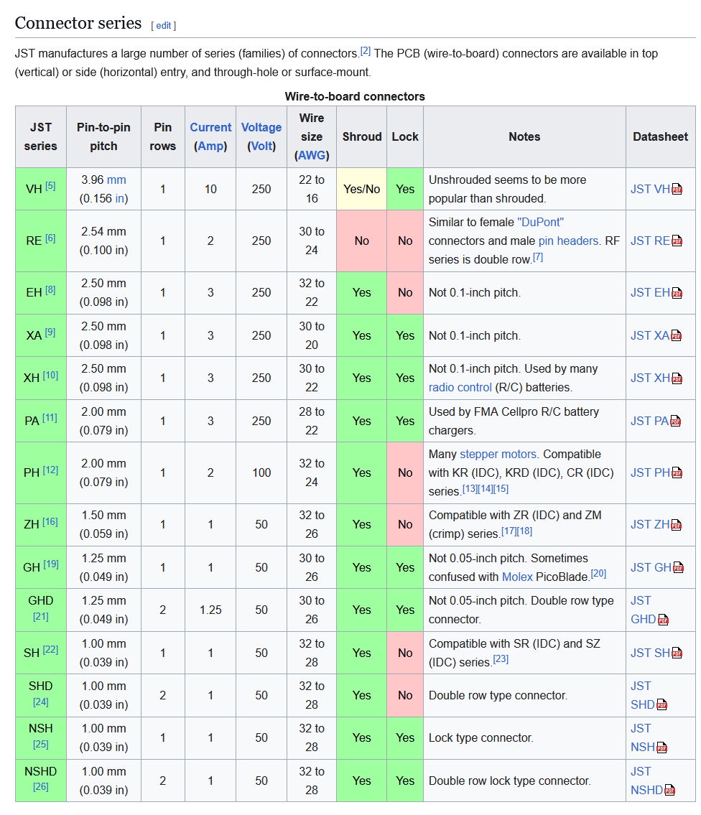Open the radio control link in XH notes

(x=460, y=387)
